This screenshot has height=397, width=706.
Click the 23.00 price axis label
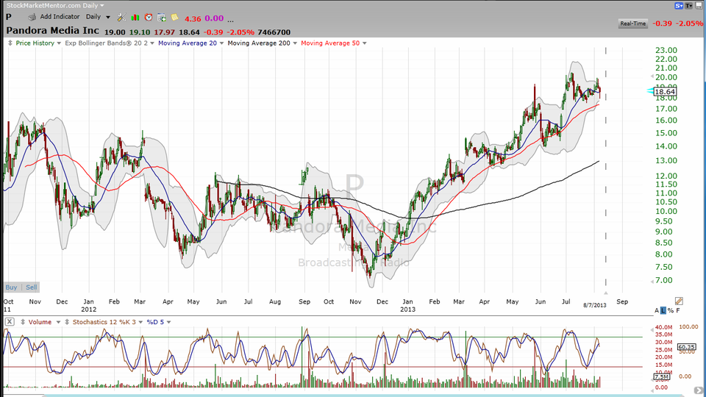[666, 50]
